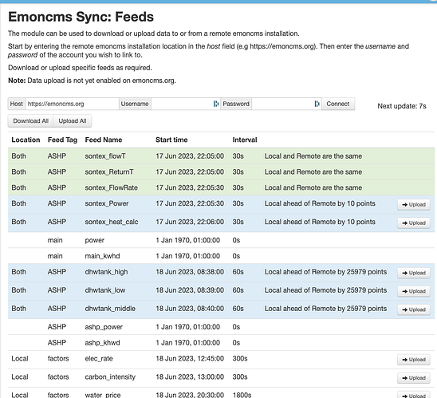
Task: Focus the Password input field
Action: pos(286,104)
